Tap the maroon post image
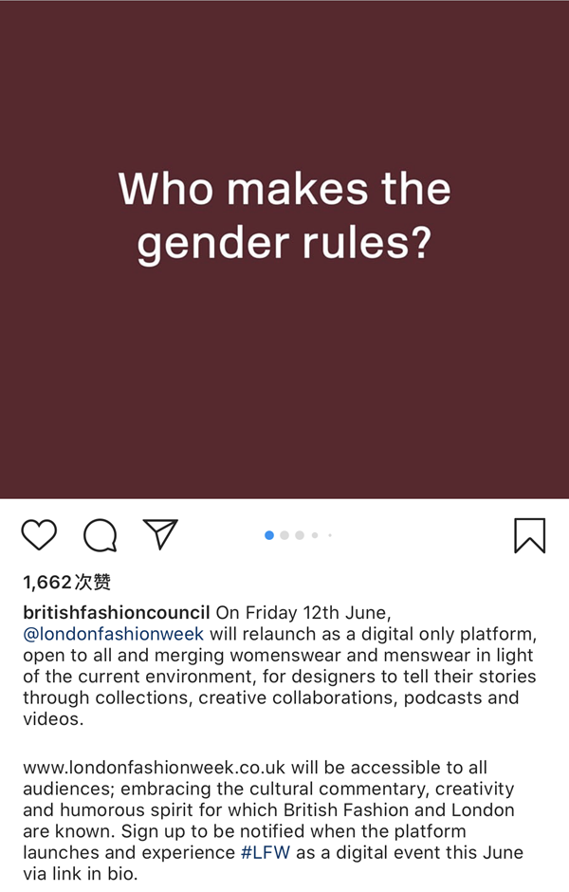569x892 pixels. tap(284, 380)
